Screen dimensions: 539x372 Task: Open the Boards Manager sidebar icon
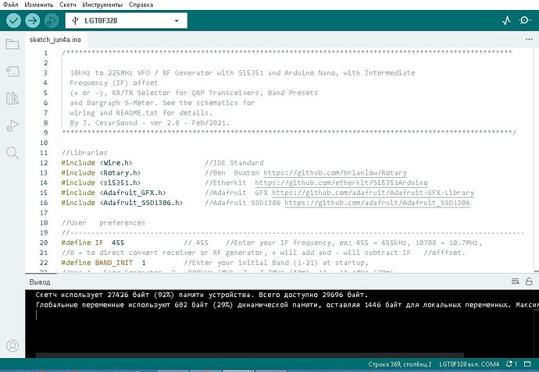click(x=12, y=72)
